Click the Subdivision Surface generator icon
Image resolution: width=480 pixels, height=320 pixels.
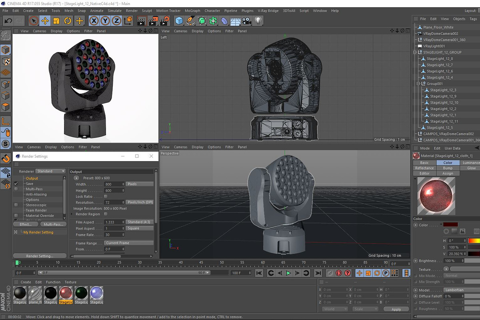tap(202, 20)
